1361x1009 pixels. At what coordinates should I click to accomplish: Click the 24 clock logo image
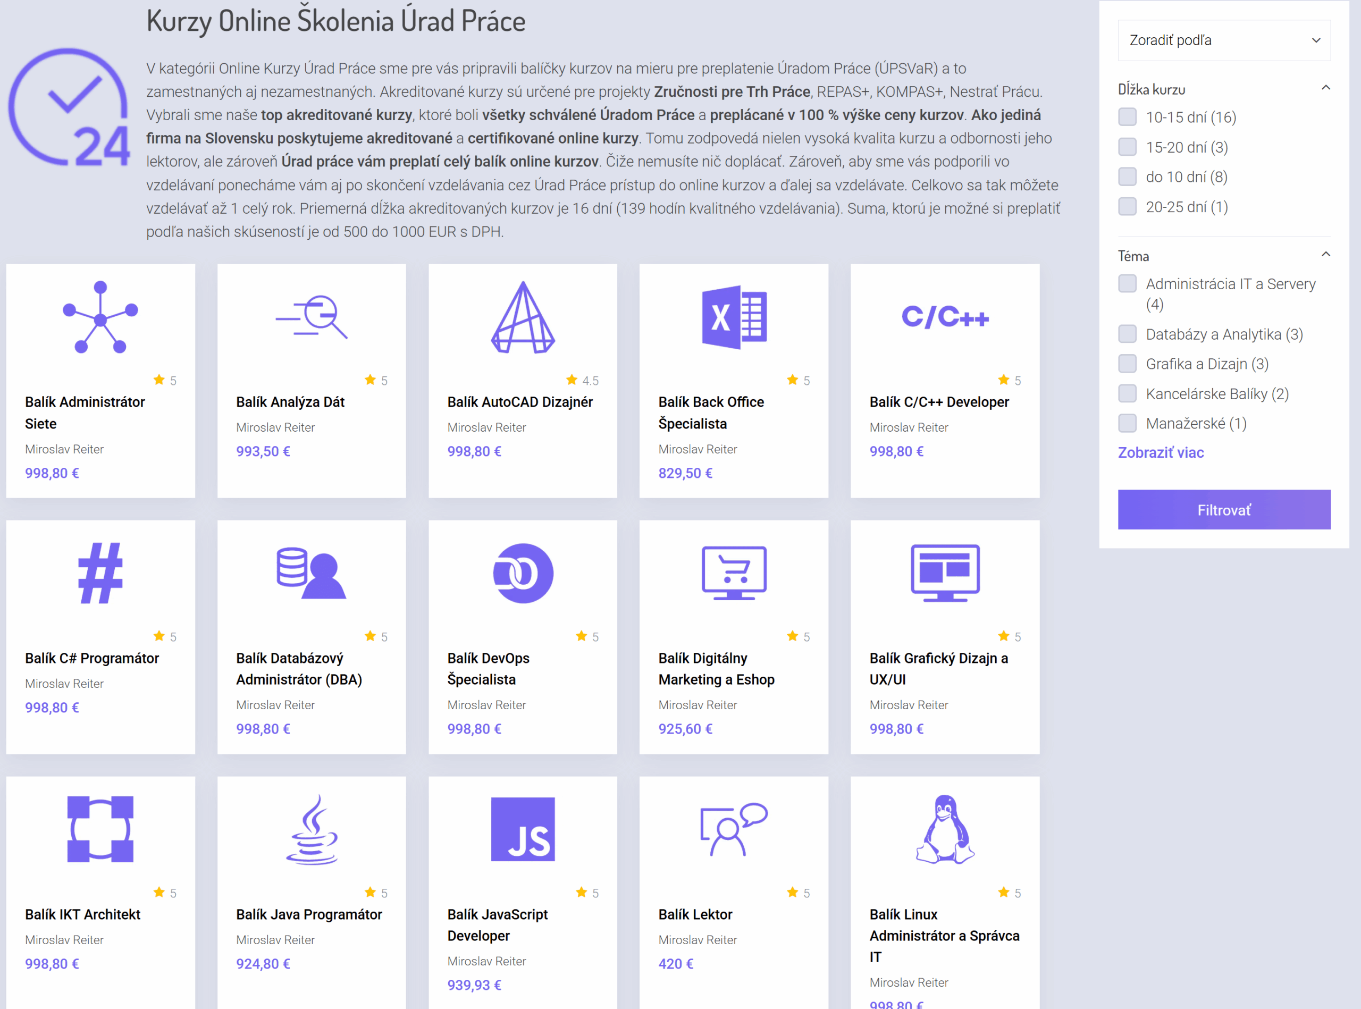click(x=69, y=107)
